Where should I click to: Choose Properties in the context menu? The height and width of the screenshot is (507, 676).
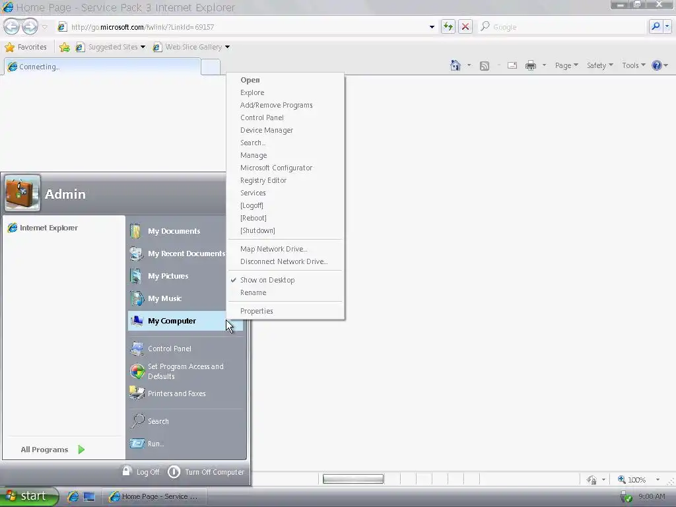tap(285, 311)
